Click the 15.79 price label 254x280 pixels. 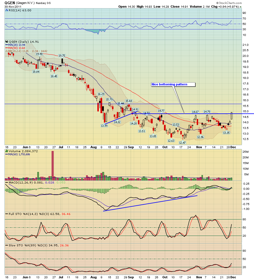109,100
